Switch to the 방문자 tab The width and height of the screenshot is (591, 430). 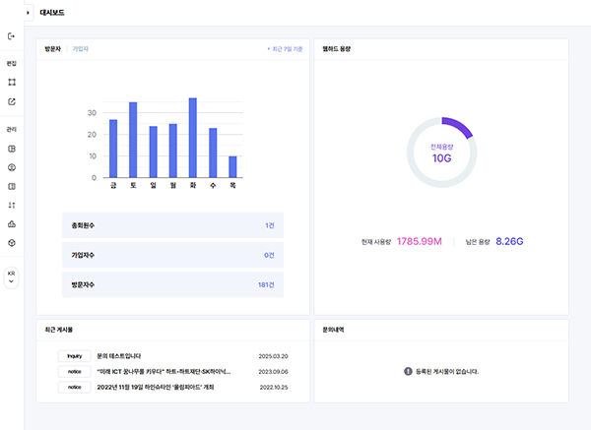pos(52,49)
